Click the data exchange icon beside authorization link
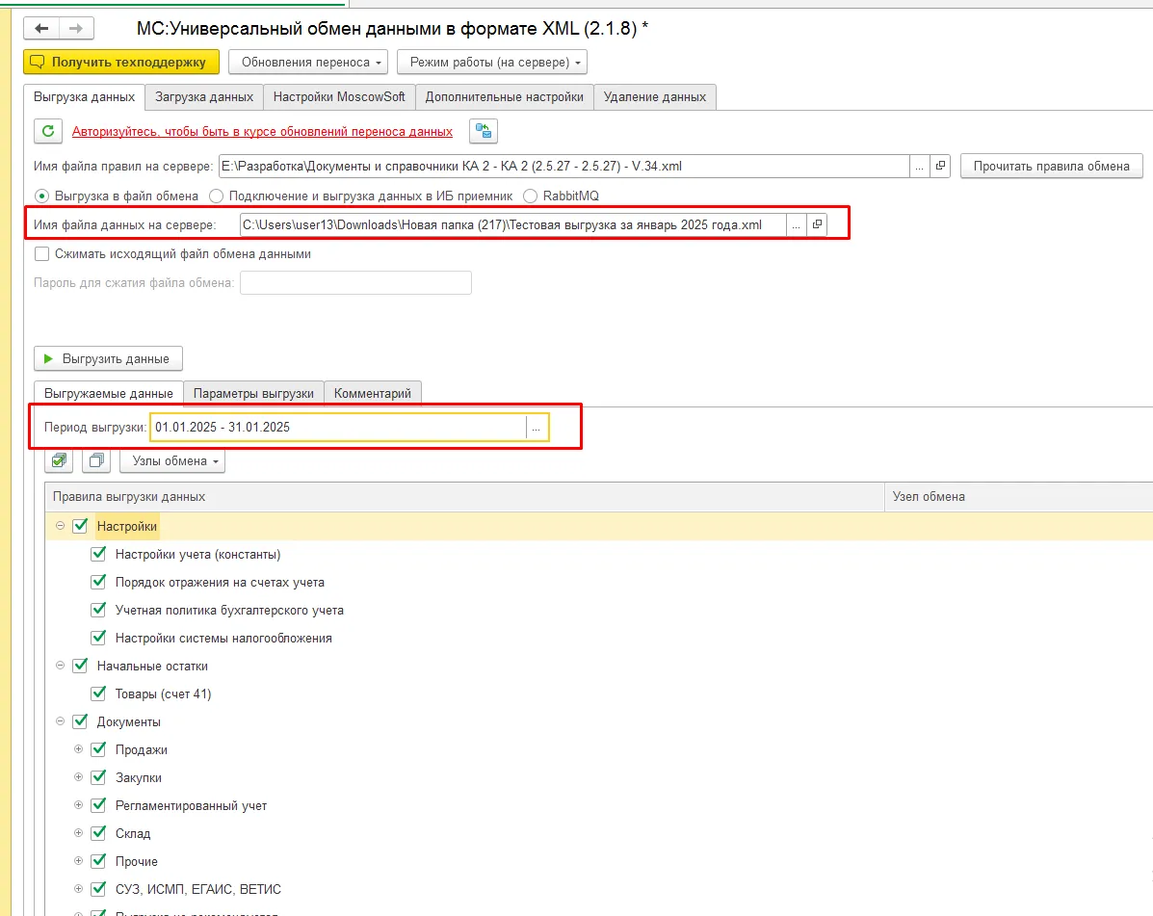The height and width of the screenshot is (916, 1153). coord(484,131)
